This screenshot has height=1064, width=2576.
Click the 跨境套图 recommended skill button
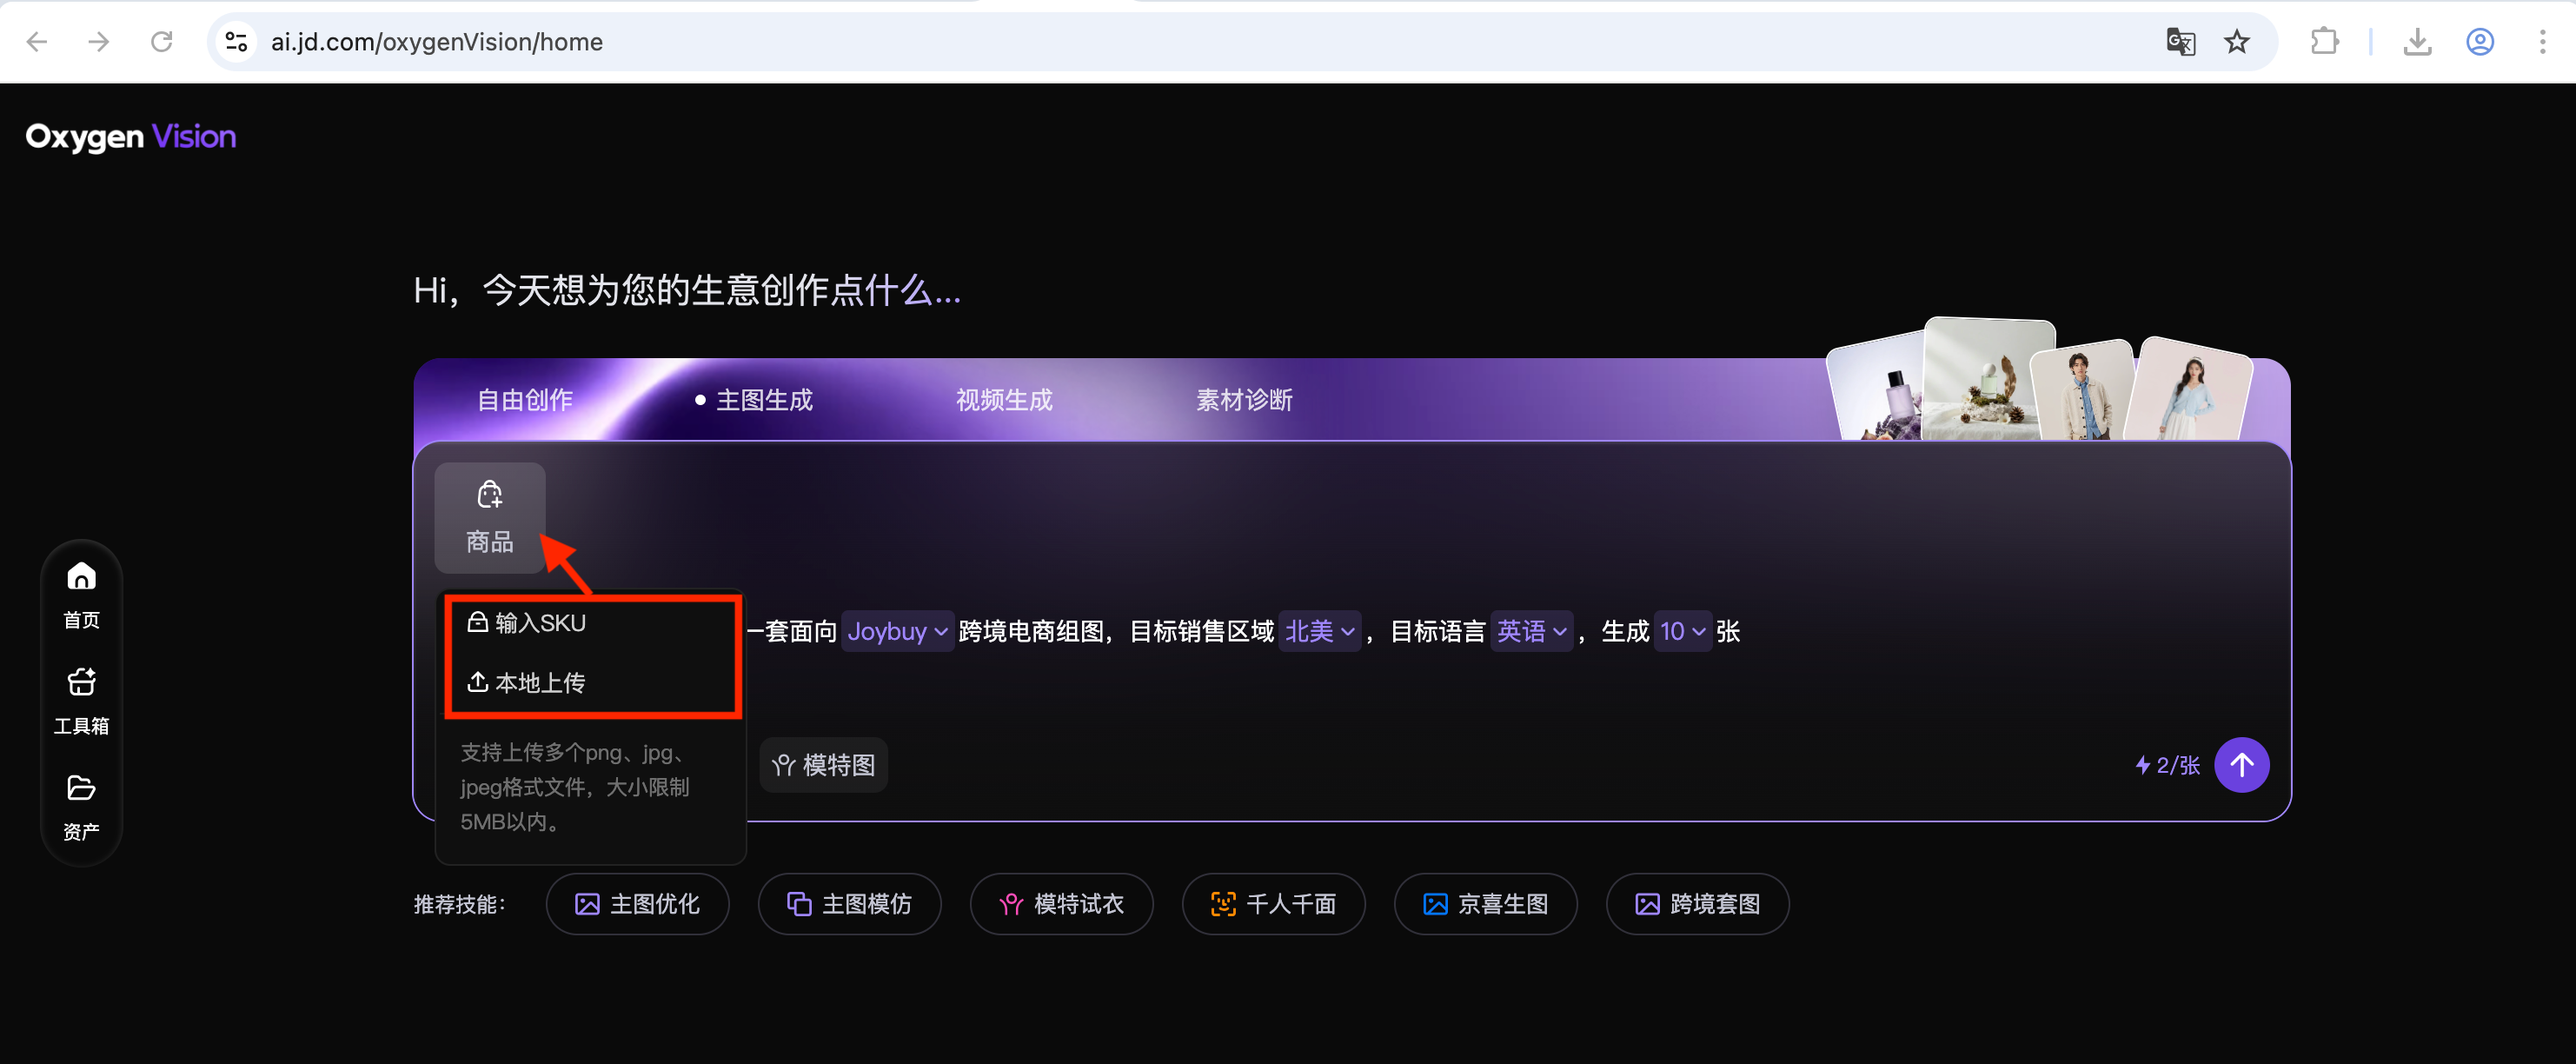pos(1697,904)
